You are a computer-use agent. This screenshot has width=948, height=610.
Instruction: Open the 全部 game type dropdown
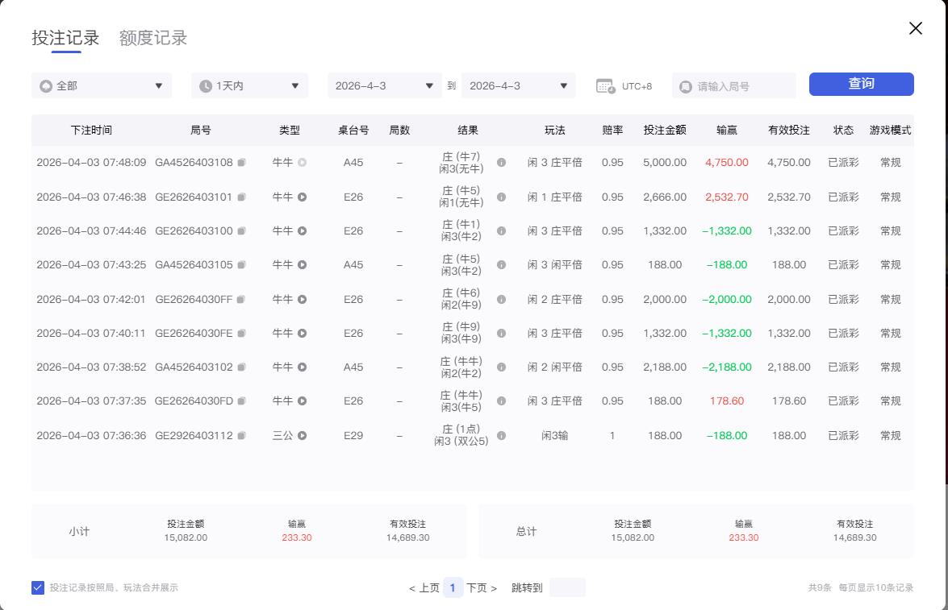pyautogui.click(x=101, y=84)
